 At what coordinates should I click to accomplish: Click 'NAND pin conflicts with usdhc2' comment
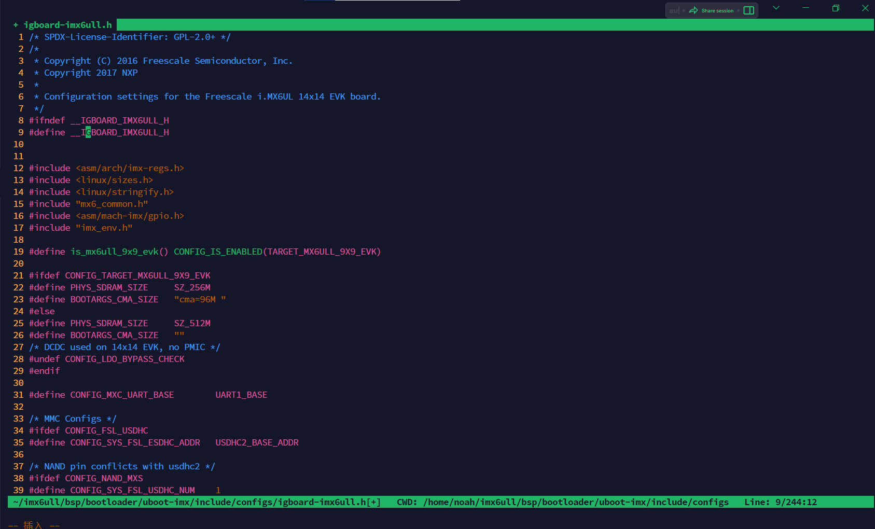pos(122,466)
